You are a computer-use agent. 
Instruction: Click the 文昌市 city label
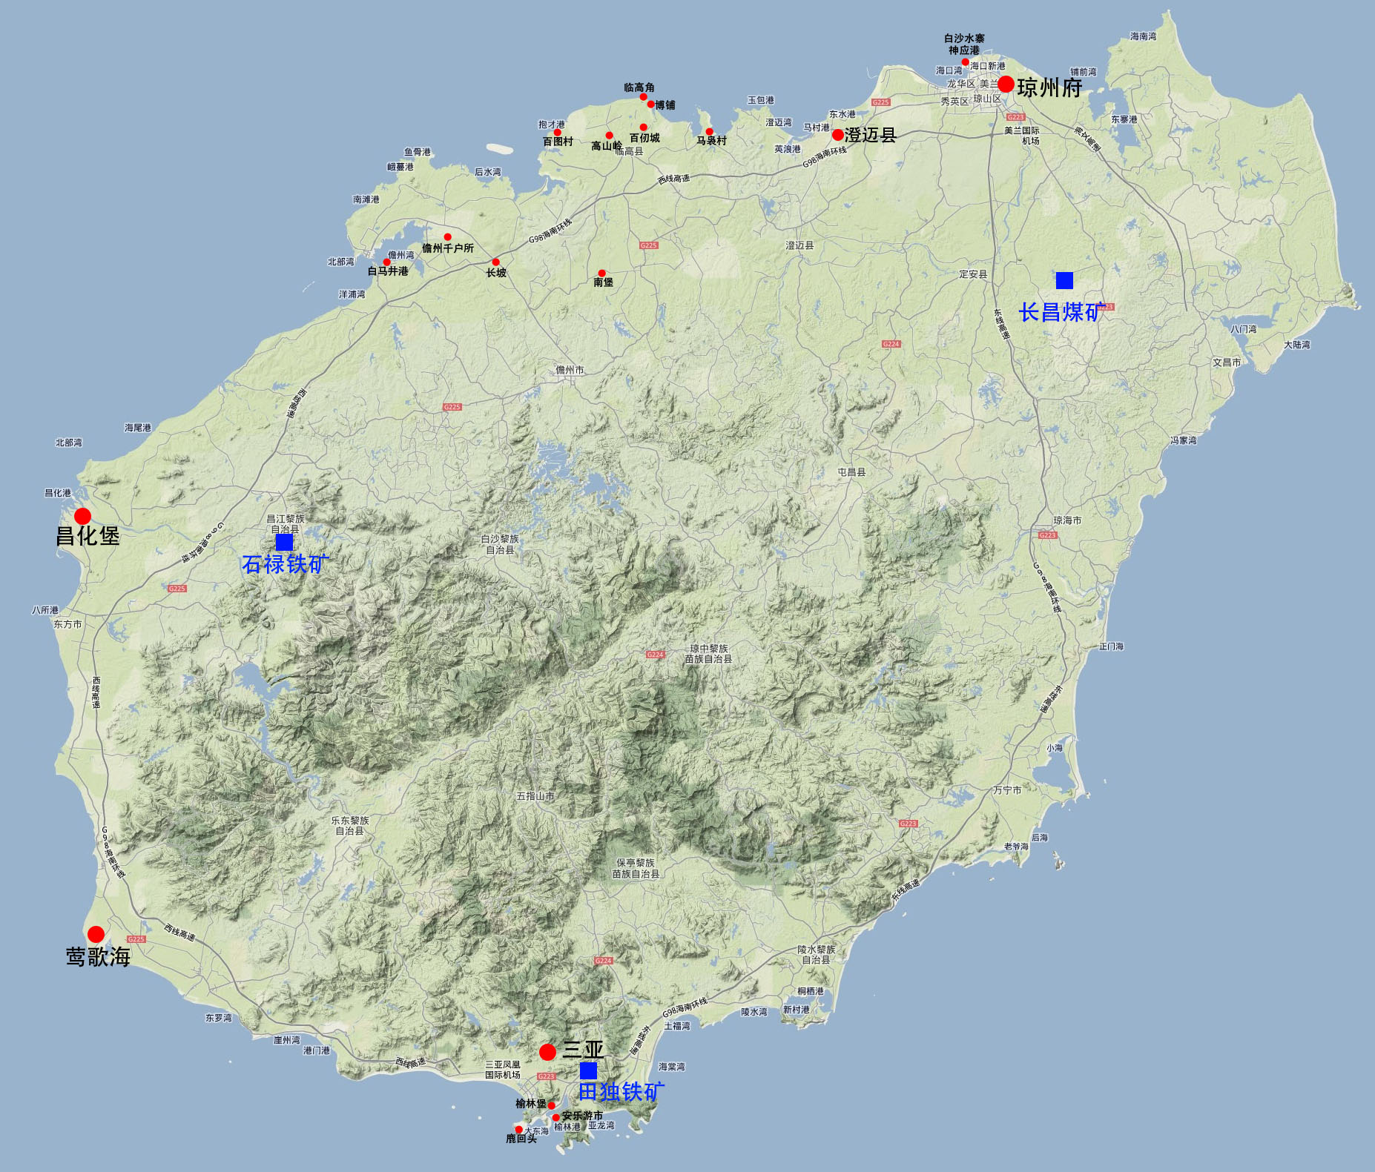[x=1227, y=362]
